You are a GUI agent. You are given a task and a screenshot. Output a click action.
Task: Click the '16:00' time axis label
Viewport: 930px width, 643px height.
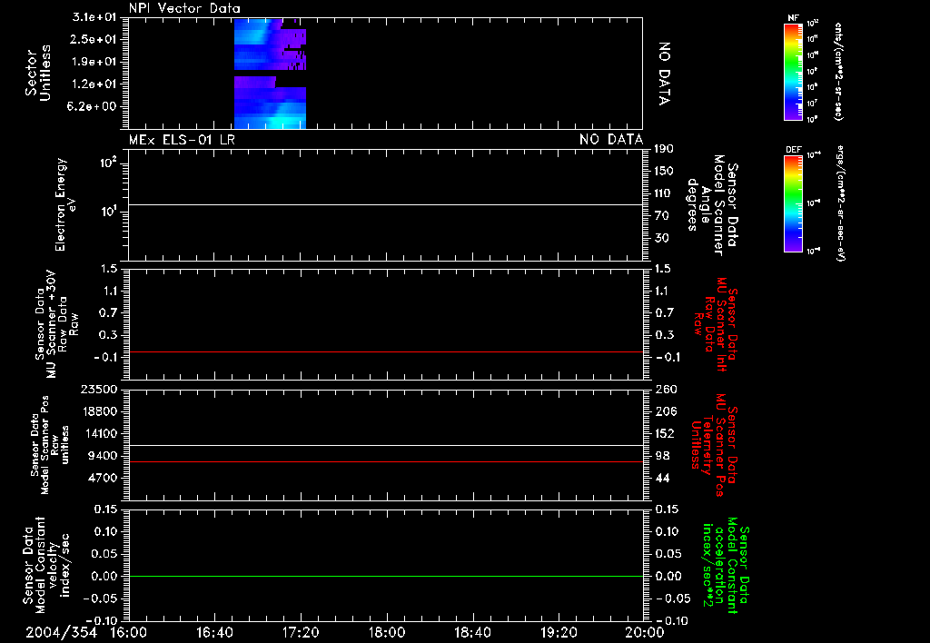(x=129, y=632)
